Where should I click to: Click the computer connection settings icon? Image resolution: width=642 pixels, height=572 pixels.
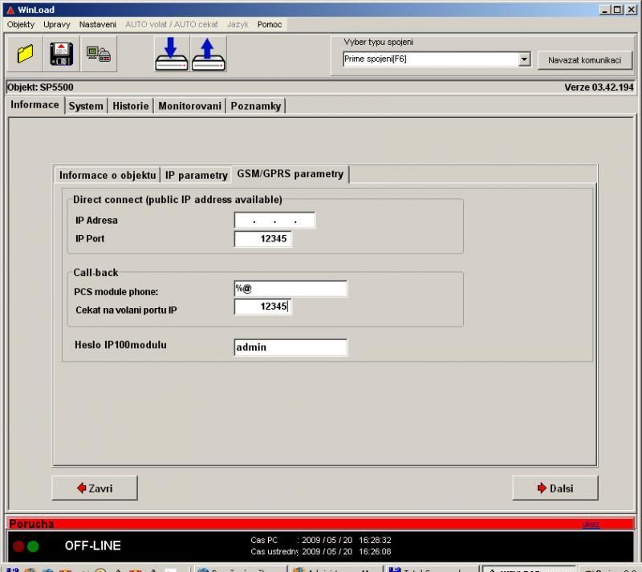[x=99, y=54]
